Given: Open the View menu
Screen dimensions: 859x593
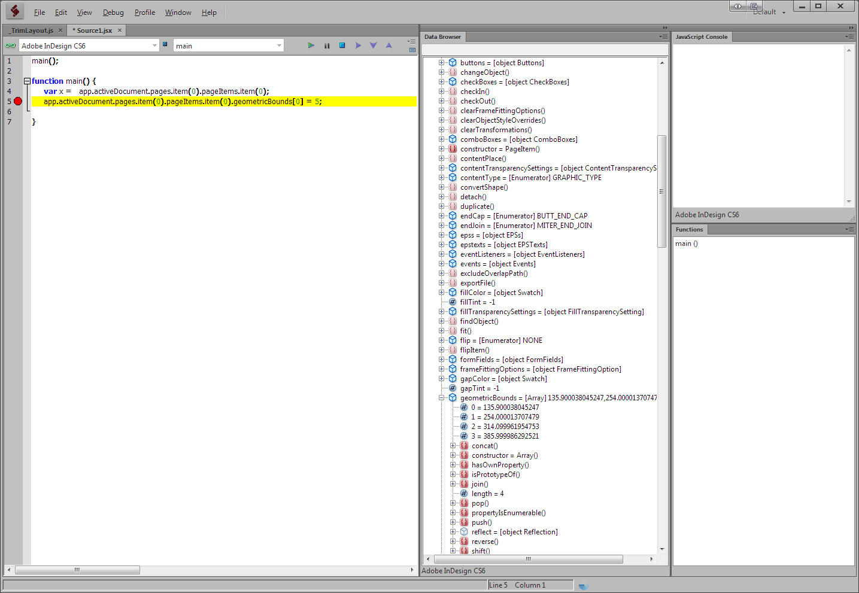Looking at the screenshot, I should pos(84,12).
